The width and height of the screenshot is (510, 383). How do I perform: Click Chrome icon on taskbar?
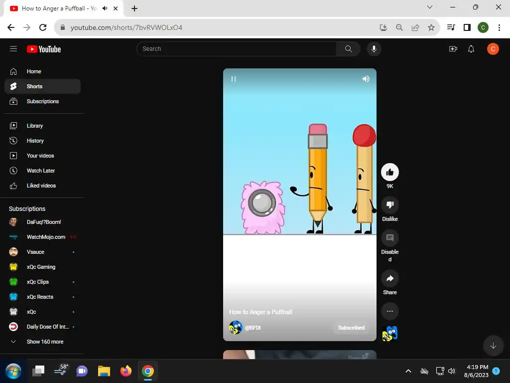[147, 371]
